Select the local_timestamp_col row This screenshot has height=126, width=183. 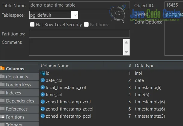111,88
